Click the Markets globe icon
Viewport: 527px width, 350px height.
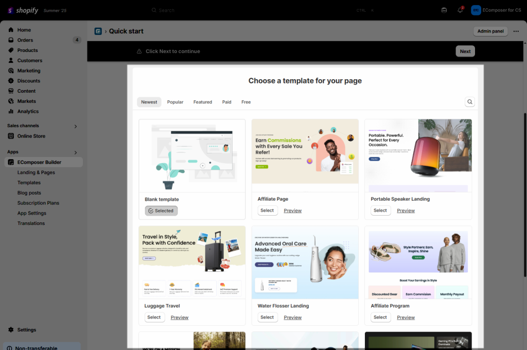[11, 101]
